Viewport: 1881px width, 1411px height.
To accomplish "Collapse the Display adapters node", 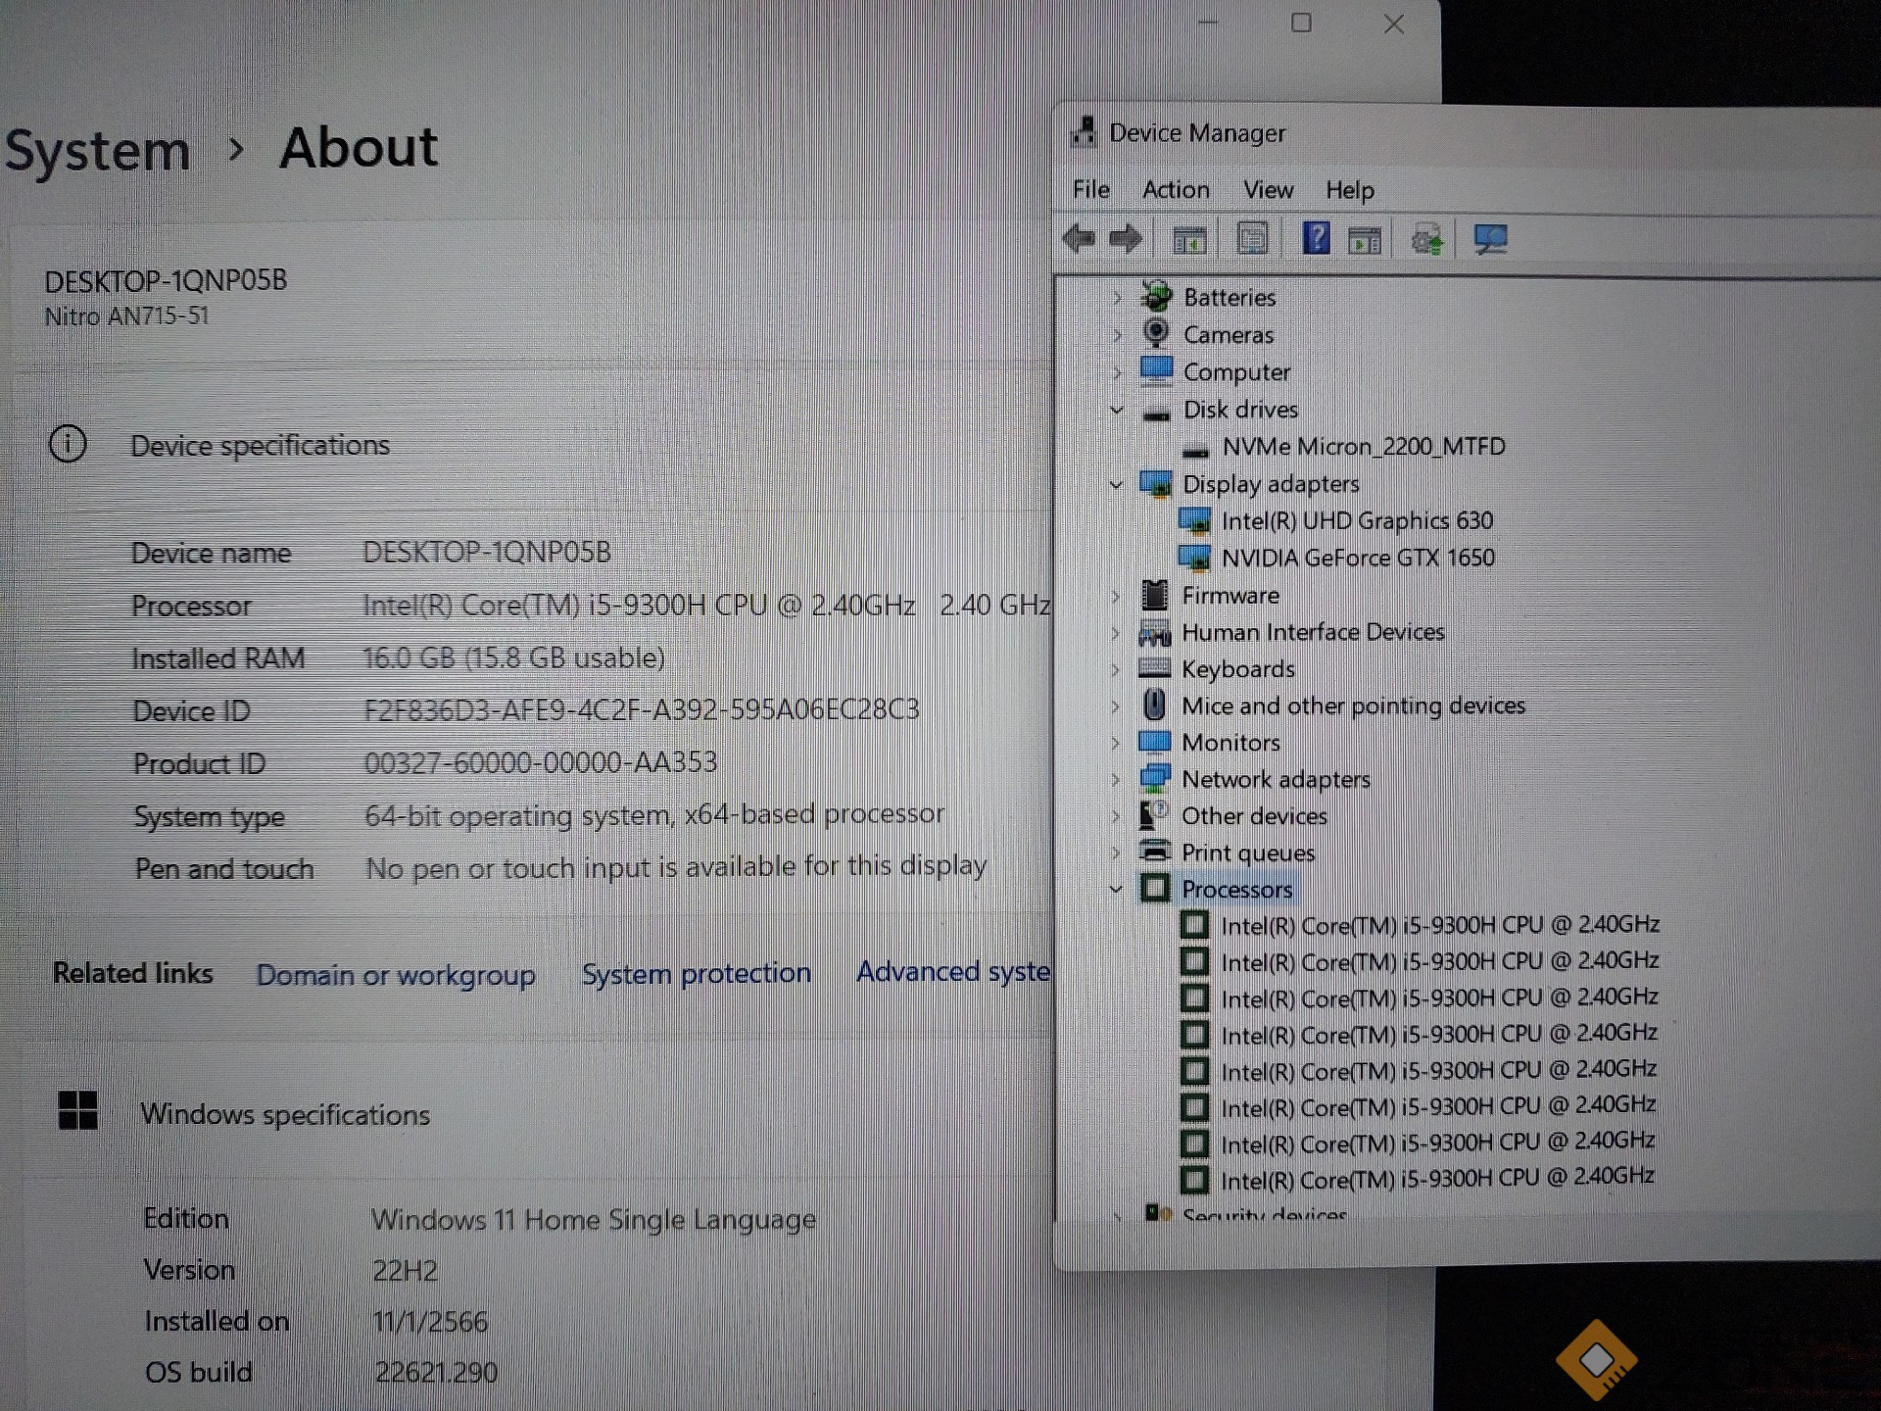I will (x=1116, y=485).
